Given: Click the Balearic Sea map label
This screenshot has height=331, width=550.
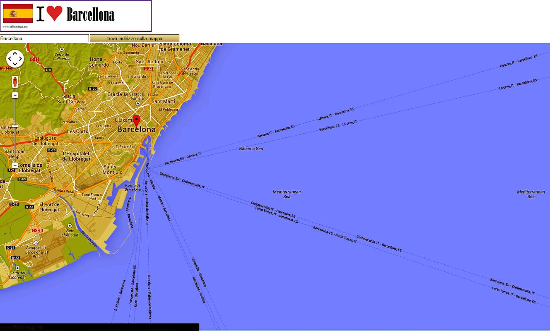Looking at the screenshot, I should (251, 149).
